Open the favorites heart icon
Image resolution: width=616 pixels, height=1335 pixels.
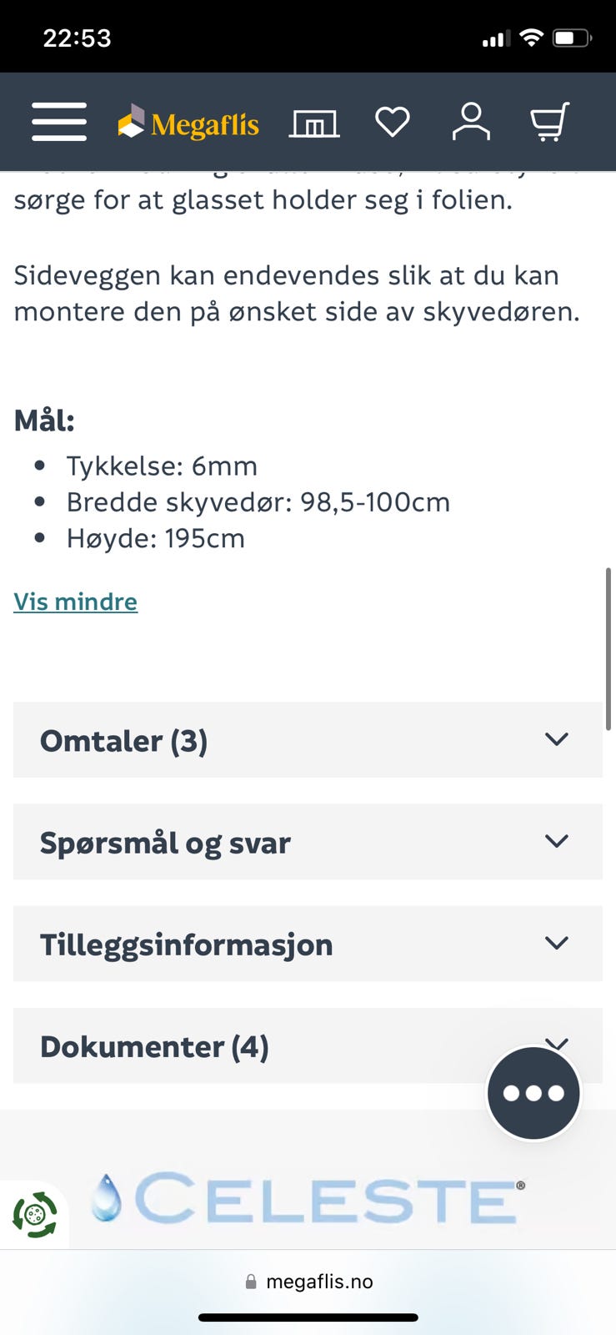click(393, 122)
